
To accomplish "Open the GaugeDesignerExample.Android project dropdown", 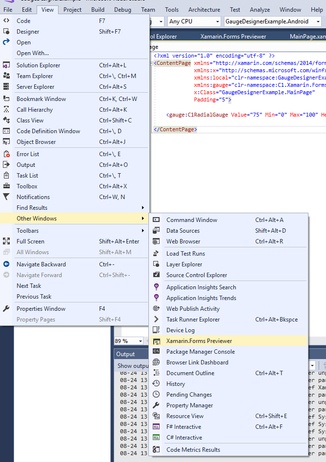I will pos(318,21).
